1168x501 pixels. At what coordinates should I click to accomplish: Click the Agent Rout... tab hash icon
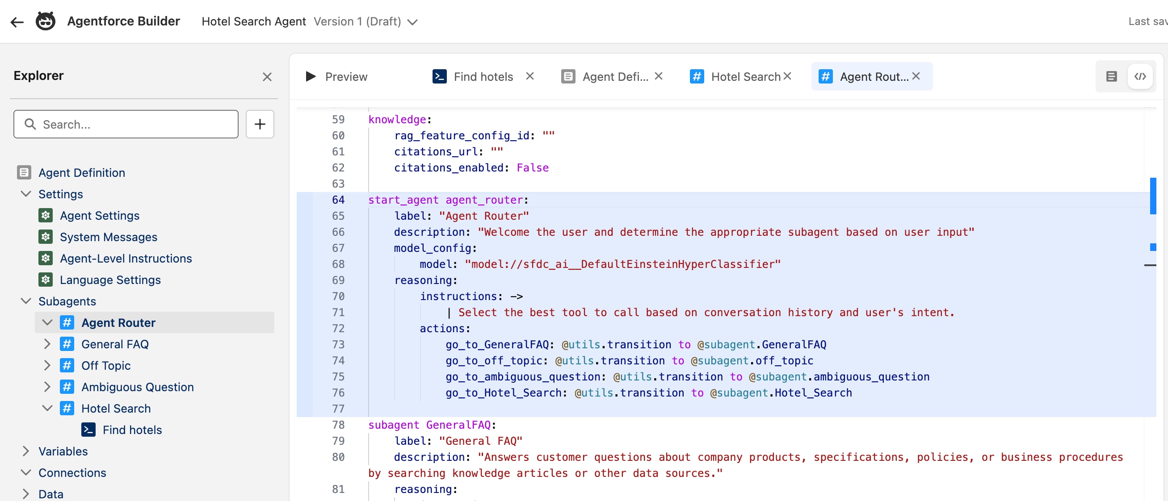click(826, 76)
